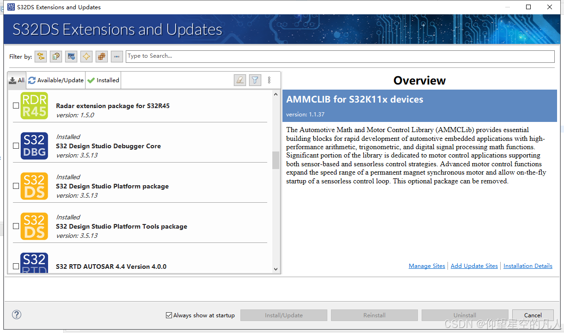Screen dimensions: 564x333
Task: Check the S32 RTD AUTOSAR 4.4 checkbox
Action: pos(16,266)
